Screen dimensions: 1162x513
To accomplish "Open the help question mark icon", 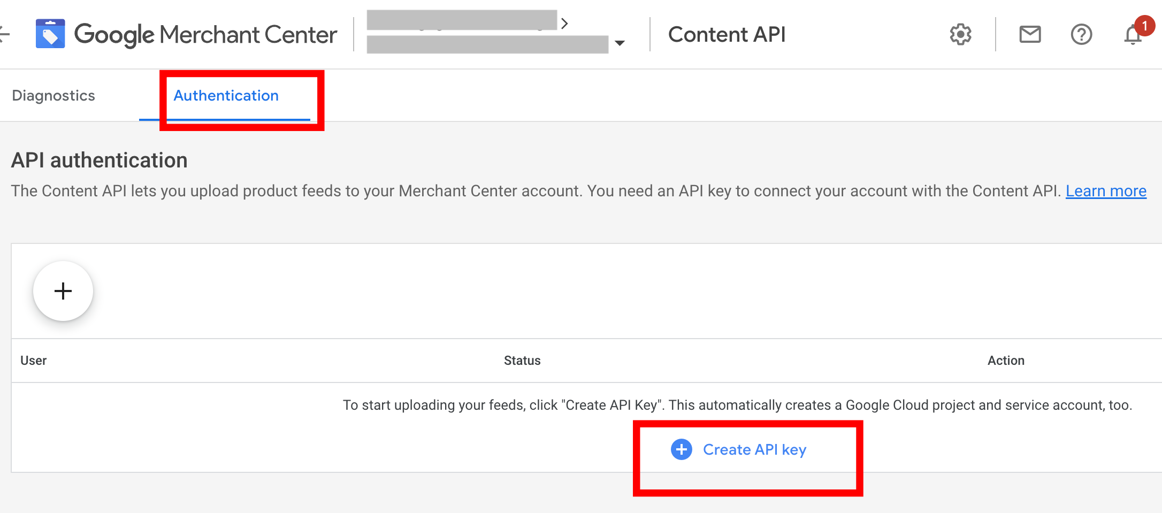I will pos(1081,35).
